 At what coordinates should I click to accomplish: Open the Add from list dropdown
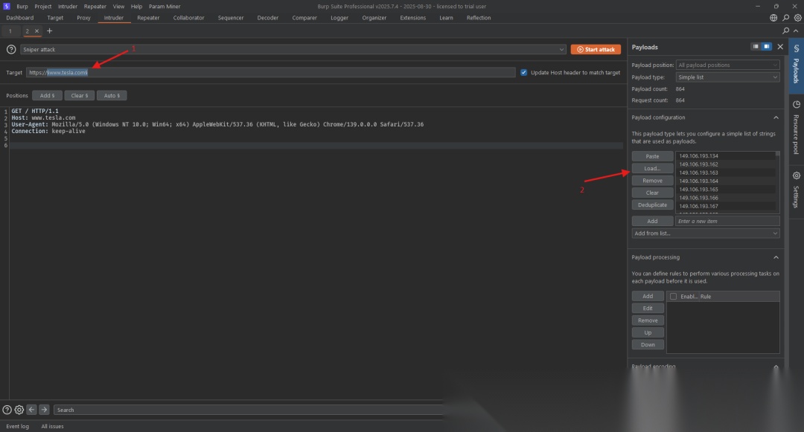(x=706, y=233)
